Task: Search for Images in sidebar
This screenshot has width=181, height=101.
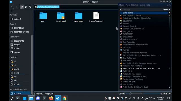Action: pyautogui.click(x=15, y=45)
